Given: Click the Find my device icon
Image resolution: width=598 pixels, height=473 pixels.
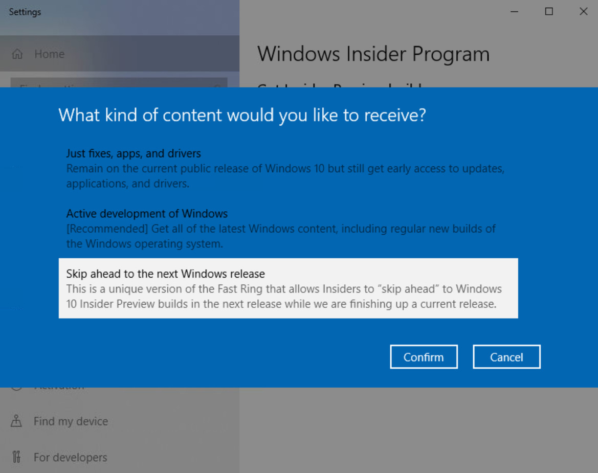Looking at the screenshot, I should point(16,421).
